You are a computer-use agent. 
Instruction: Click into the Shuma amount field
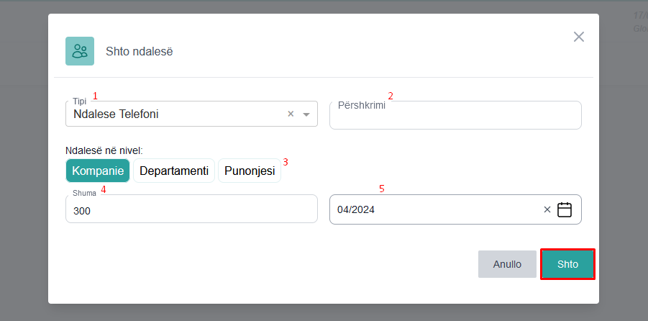(x=191, y=210)
